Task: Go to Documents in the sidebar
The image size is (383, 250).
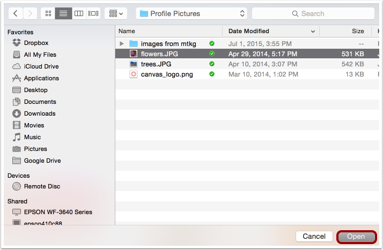Action: 40,102
